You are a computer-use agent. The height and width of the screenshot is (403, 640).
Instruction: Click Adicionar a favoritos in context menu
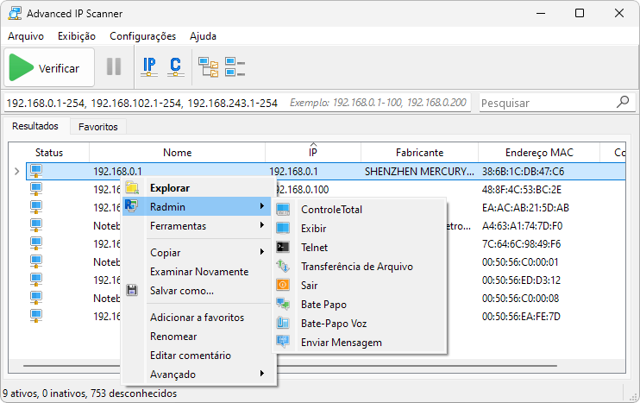[x=197, y=318]
